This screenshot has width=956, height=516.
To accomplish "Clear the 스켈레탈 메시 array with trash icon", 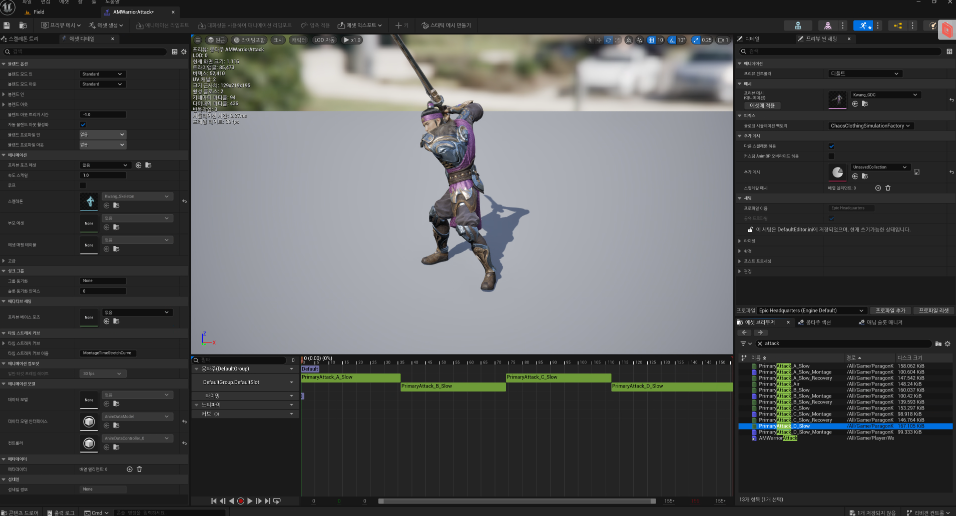I will click(x=888, y=188).
